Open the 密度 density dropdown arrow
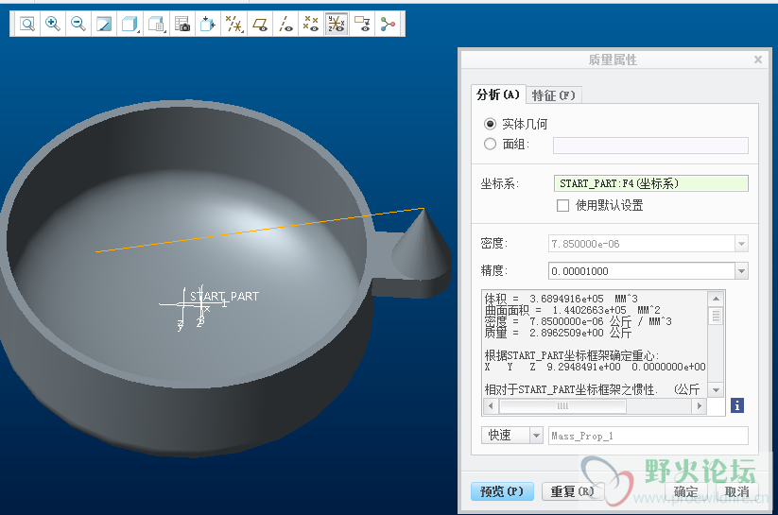This screenshot has height=515, width=778. tap(741, 244)
